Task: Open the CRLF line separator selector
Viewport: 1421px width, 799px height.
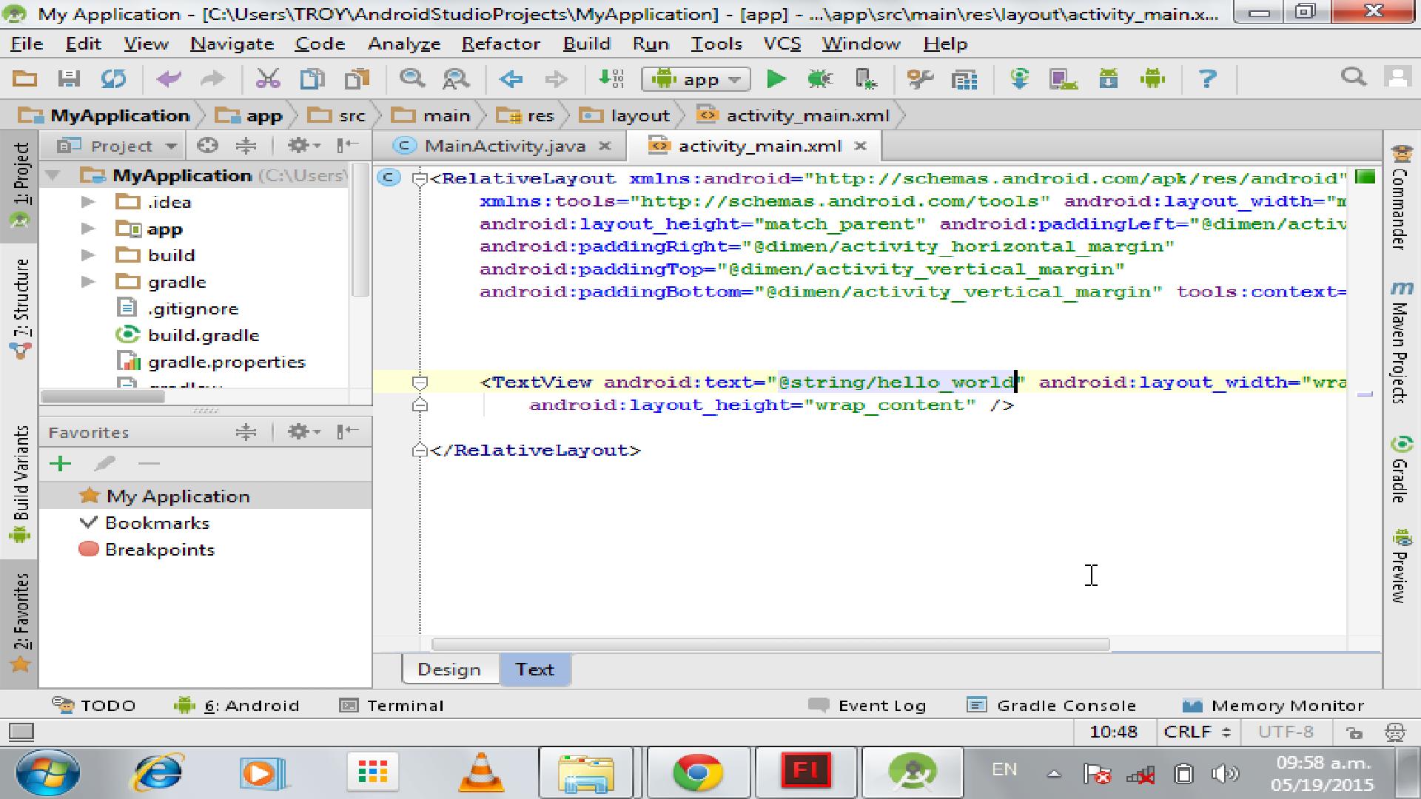Action: [x=1196, y=732]
